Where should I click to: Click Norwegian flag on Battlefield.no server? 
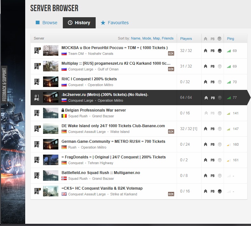click(x=64, y=179)
